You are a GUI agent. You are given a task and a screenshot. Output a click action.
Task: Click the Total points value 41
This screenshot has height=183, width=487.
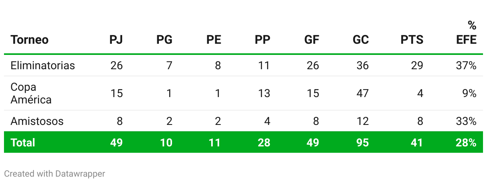point(417,142)
